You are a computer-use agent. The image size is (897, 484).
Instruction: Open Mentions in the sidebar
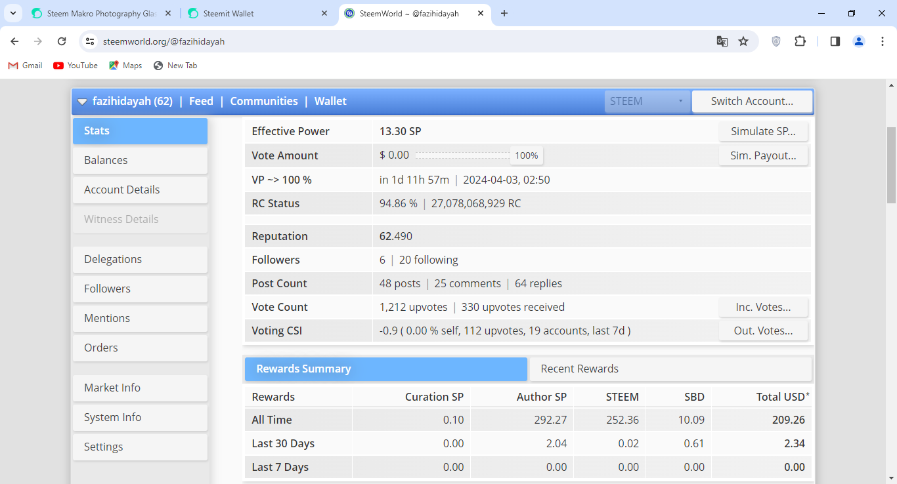point(140,319)
